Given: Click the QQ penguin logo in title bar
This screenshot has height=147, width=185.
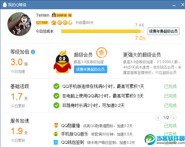Looking at the screenshot, I should (x=5, y=5).
